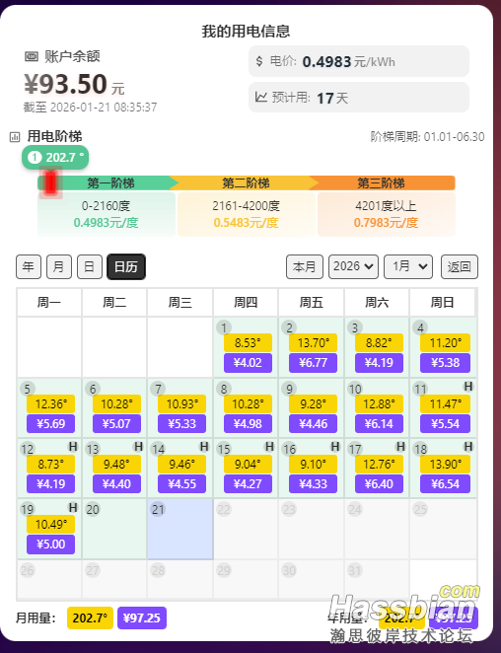Click the ¥4.40 cost on day 13
Image resolution: width=501 pixels, height=653 pixels.
(116, 484)
